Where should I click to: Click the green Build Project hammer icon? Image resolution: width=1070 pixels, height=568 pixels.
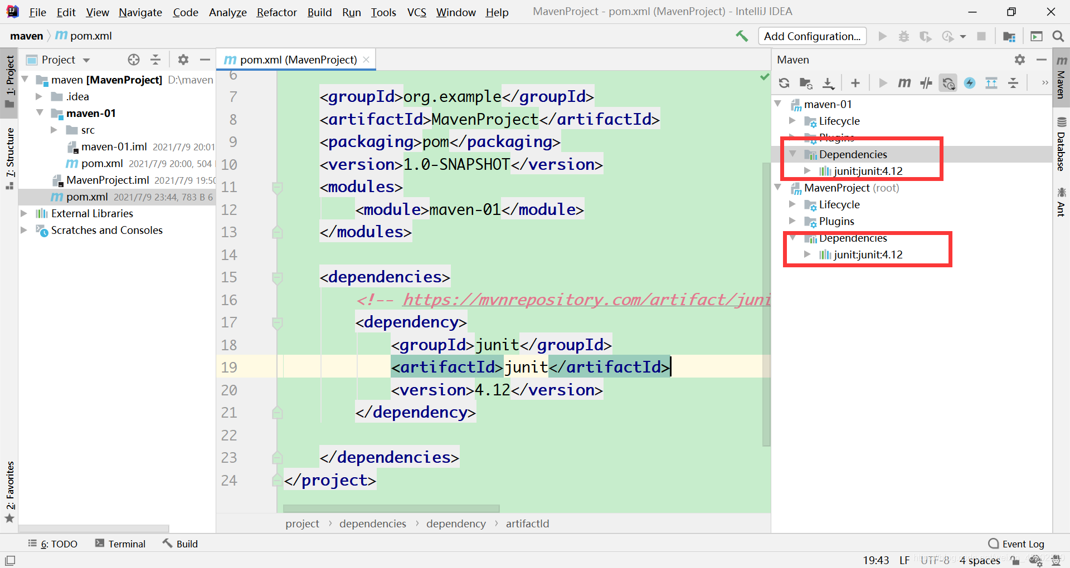(742, 36)
